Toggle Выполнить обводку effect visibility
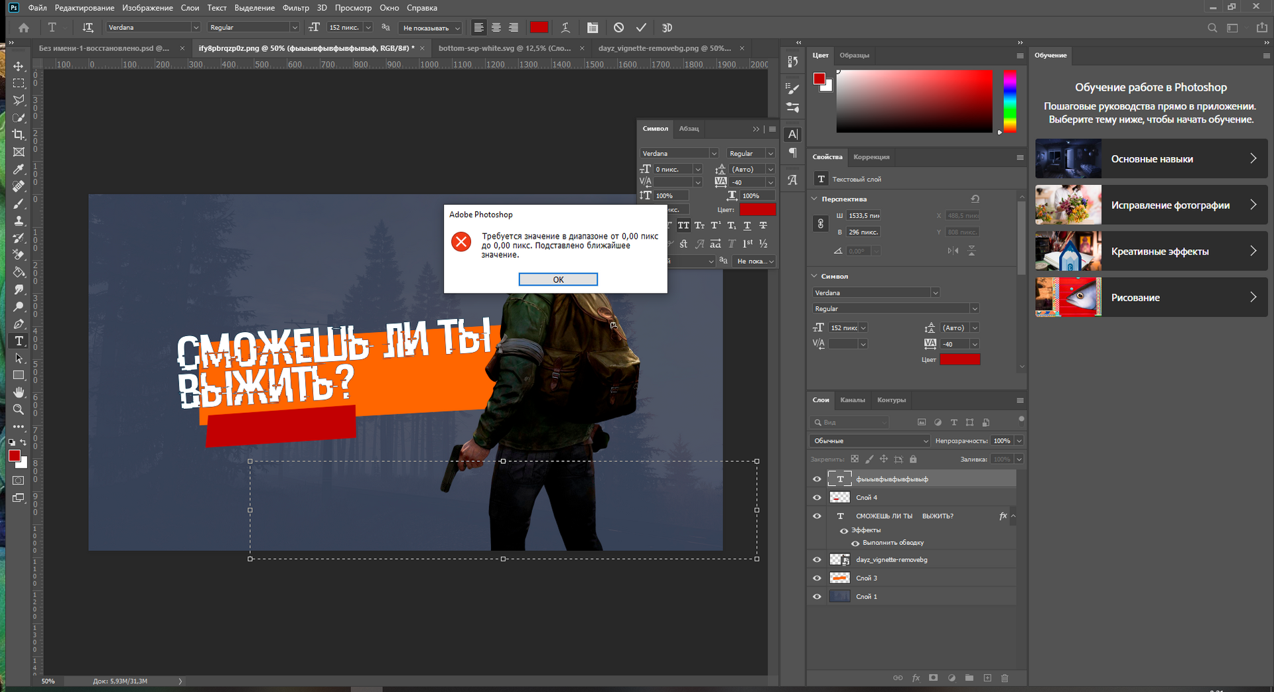Image resolution: width=1274 pixels, height=692 pixels. point(855,543)
